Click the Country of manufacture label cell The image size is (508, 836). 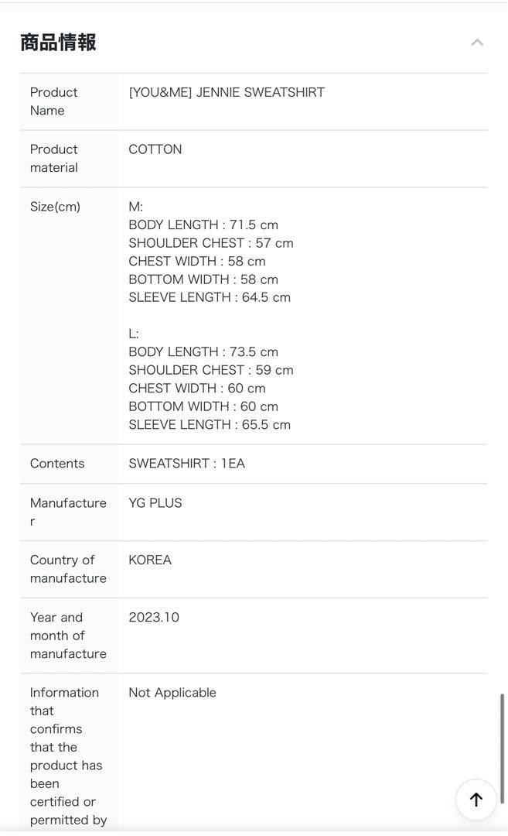(x=68, y=569)
